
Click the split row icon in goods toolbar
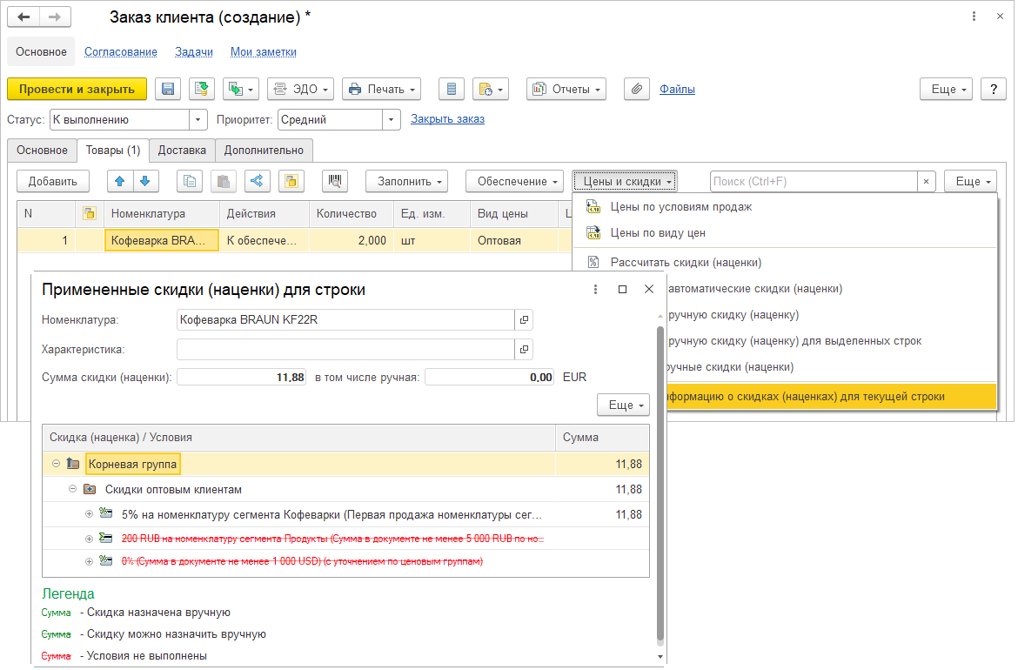[257, 181]
